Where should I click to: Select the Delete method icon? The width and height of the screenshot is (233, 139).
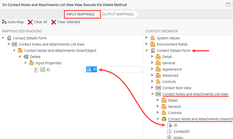(x=26, y=57)
